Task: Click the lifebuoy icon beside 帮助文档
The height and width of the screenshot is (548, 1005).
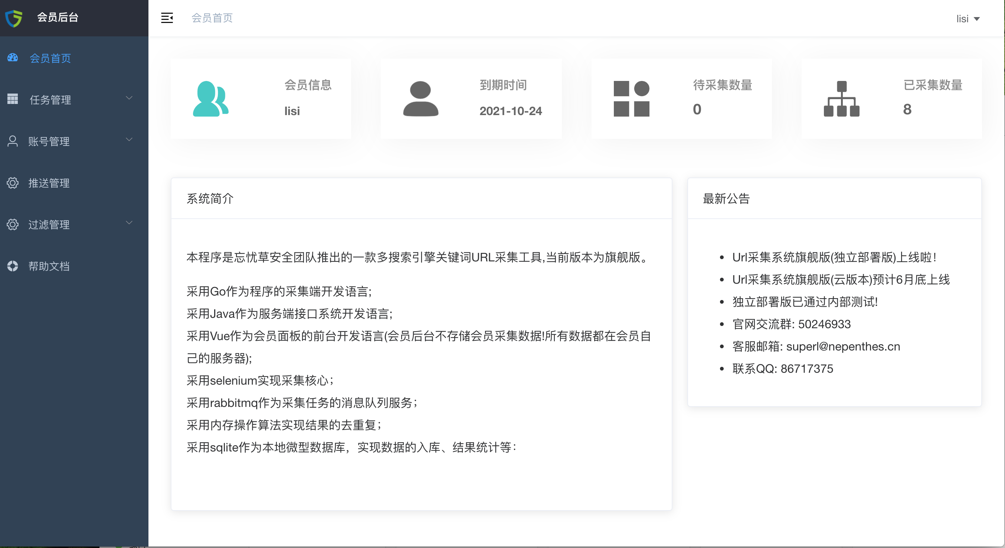Action: click(13, 266)
